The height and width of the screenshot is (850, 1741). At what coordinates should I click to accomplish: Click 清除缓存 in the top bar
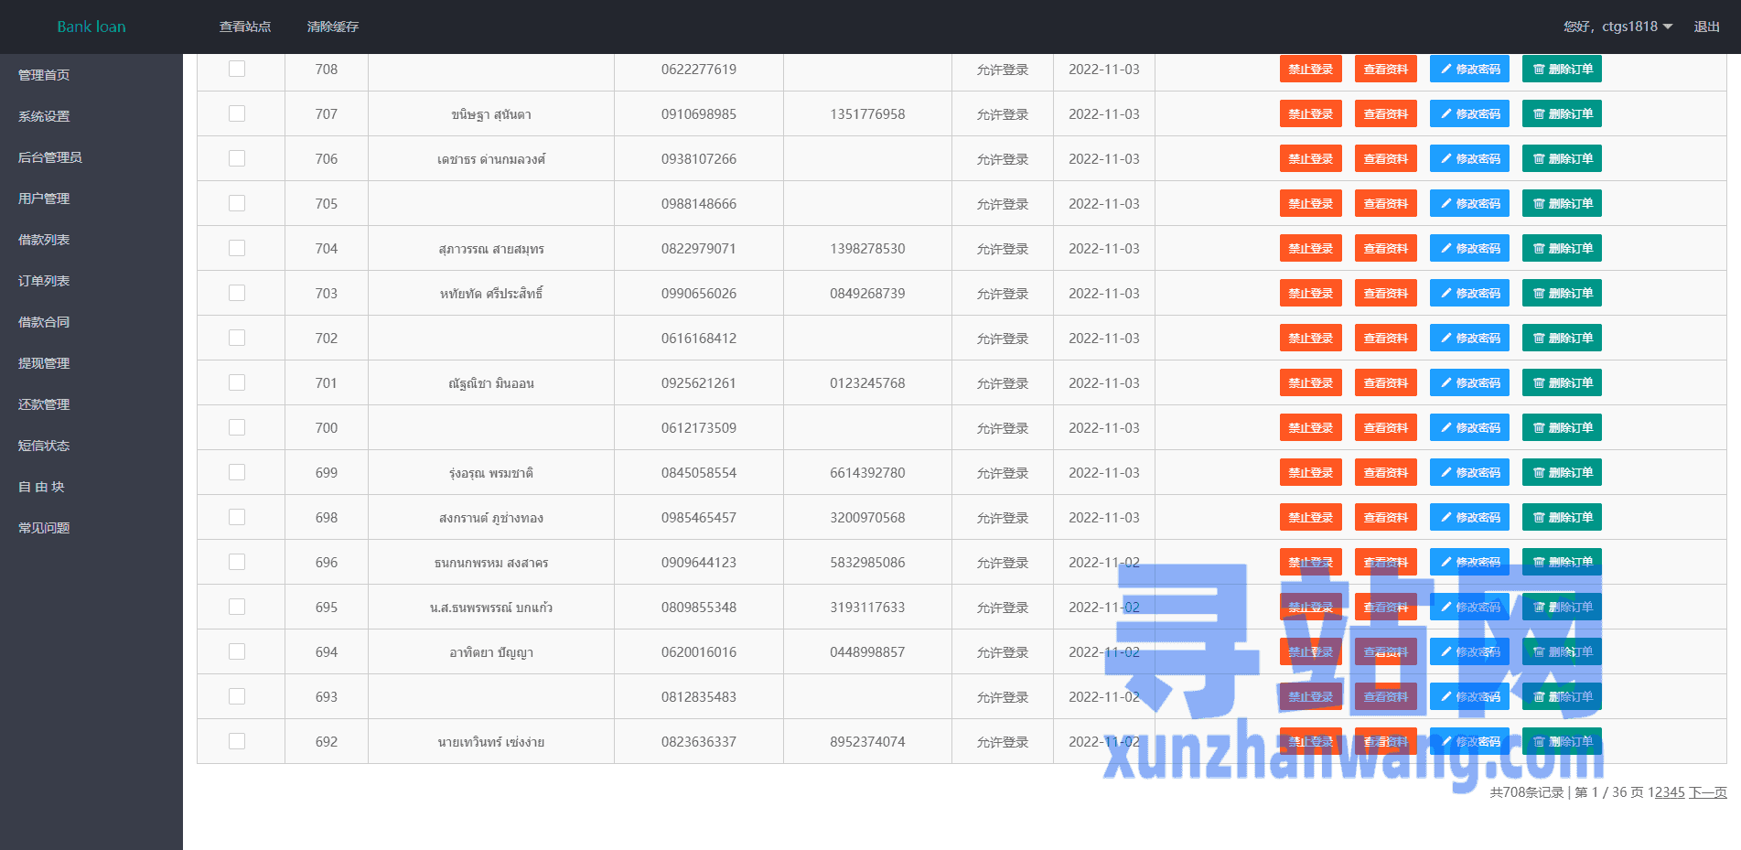tap(333, 27)
